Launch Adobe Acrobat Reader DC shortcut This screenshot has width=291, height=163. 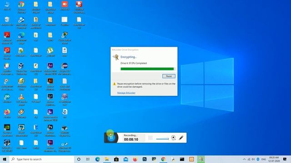coord(7,38)
